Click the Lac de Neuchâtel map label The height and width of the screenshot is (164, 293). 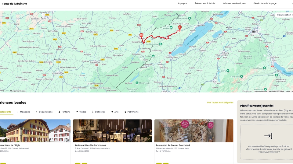tap(192, 40)
